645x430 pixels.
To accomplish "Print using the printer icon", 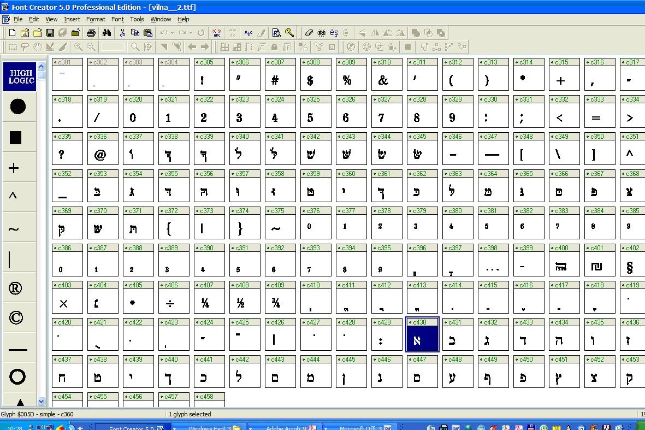I will tap(91, 33).
